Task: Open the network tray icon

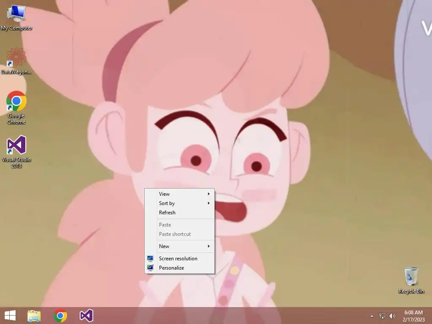Action: 382,316
